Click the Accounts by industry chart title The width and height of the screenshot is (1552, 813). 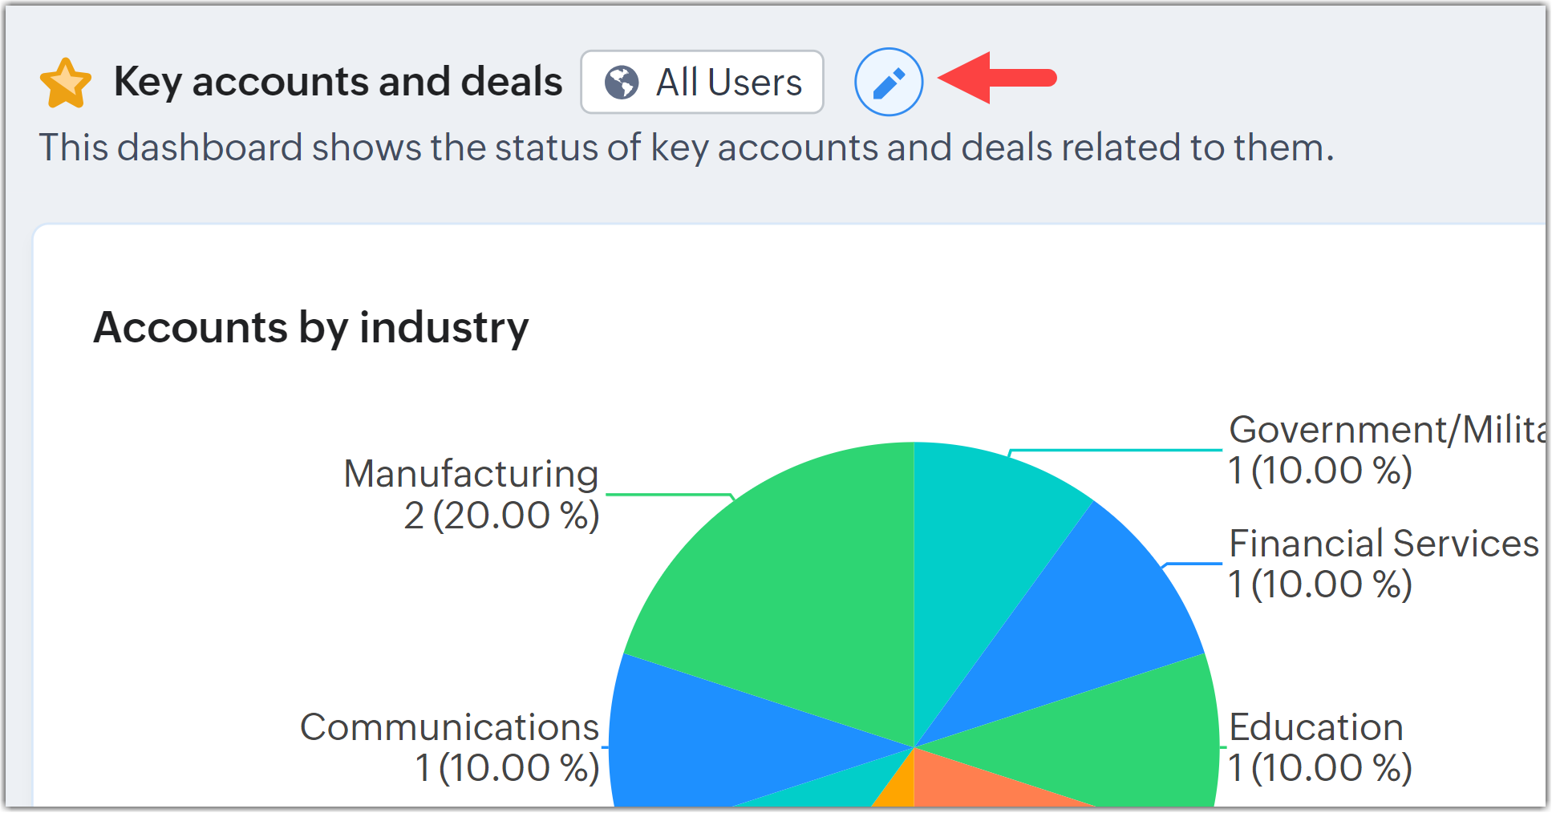tap(311, 327)
